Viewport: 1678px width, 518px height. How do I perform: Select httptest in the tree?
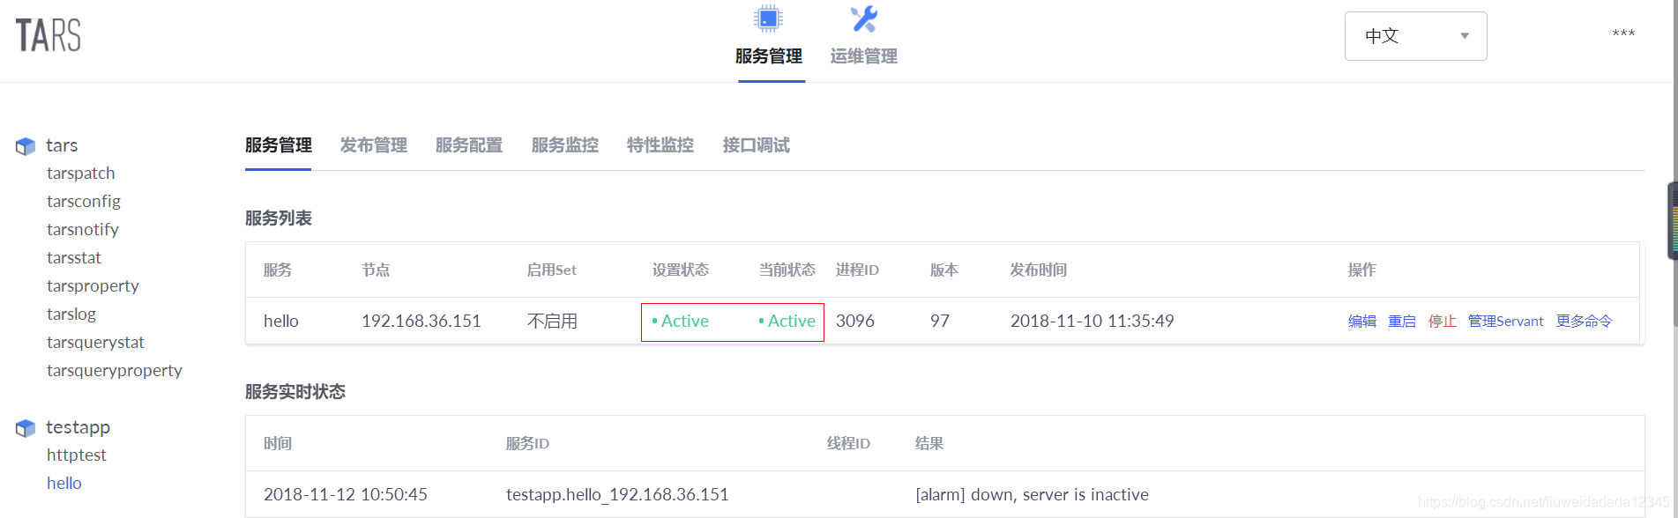[77, 455]
